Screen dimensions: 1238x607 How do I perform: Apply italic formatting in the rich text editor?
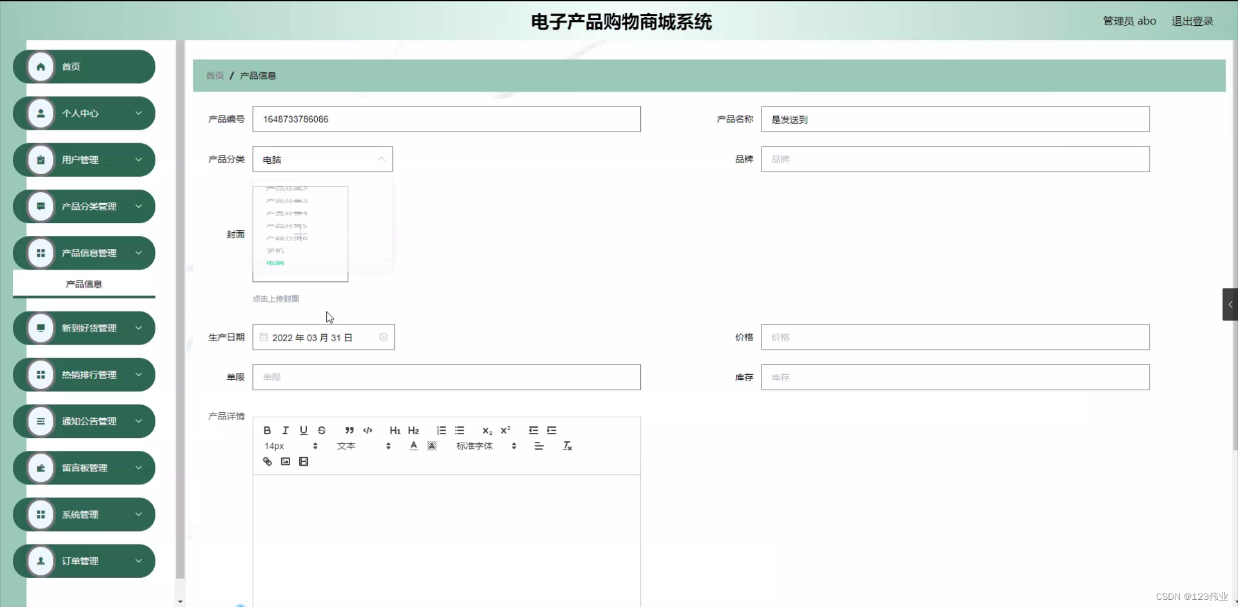tap(285, 430)
